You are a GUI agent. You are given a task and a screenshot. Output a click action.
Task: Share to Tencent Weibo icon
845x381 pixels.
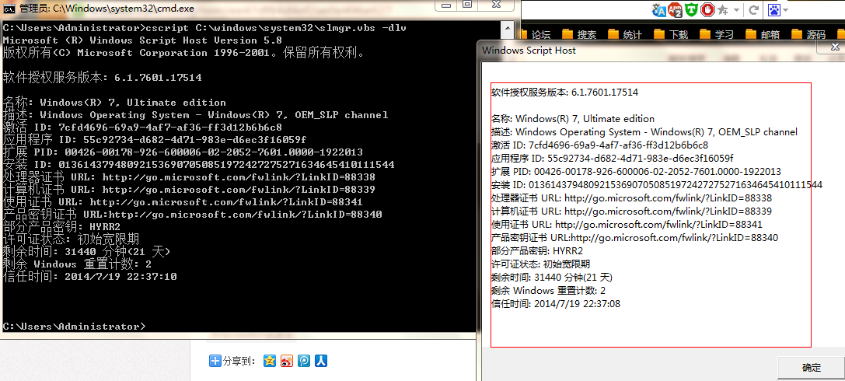tap(304, 361)
